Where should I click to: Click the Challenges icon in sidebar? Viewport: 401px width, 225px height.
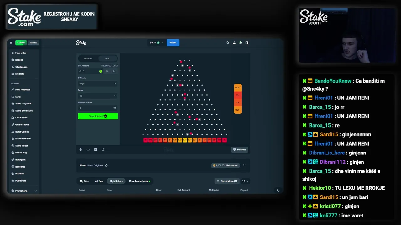coord(13,67)
